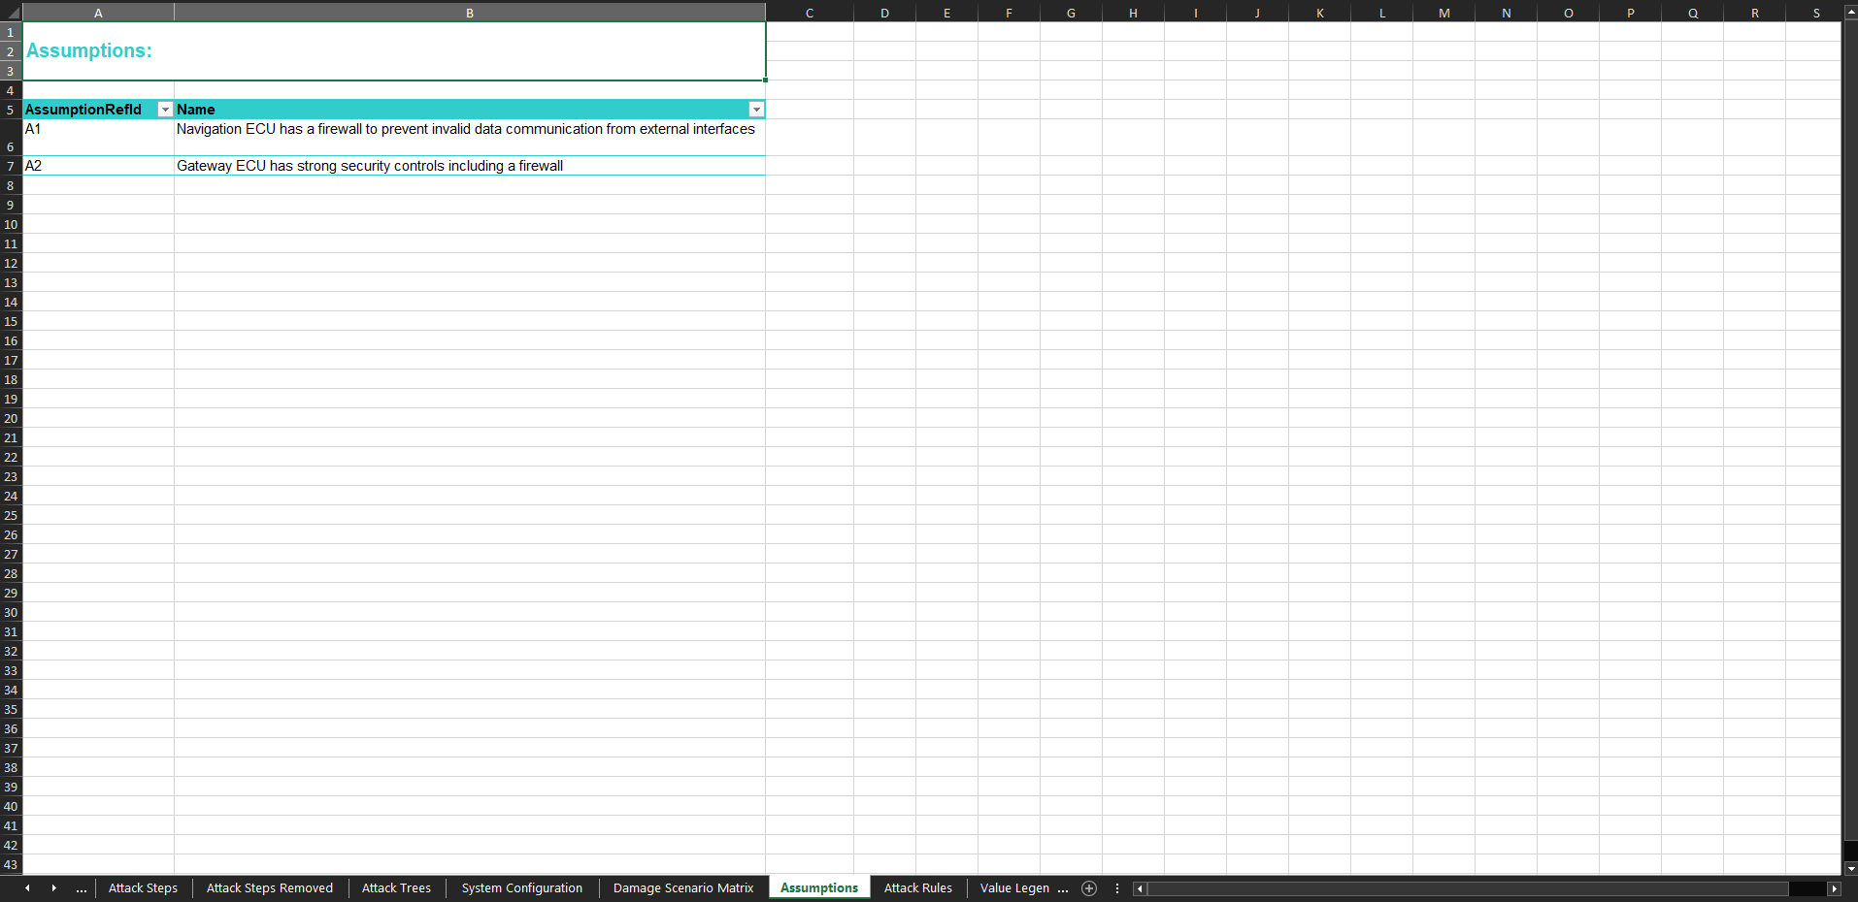This screenshot has height=902, width=1858.
Task: Open the Attack Trees sheet tab
Action: [396, 888]
